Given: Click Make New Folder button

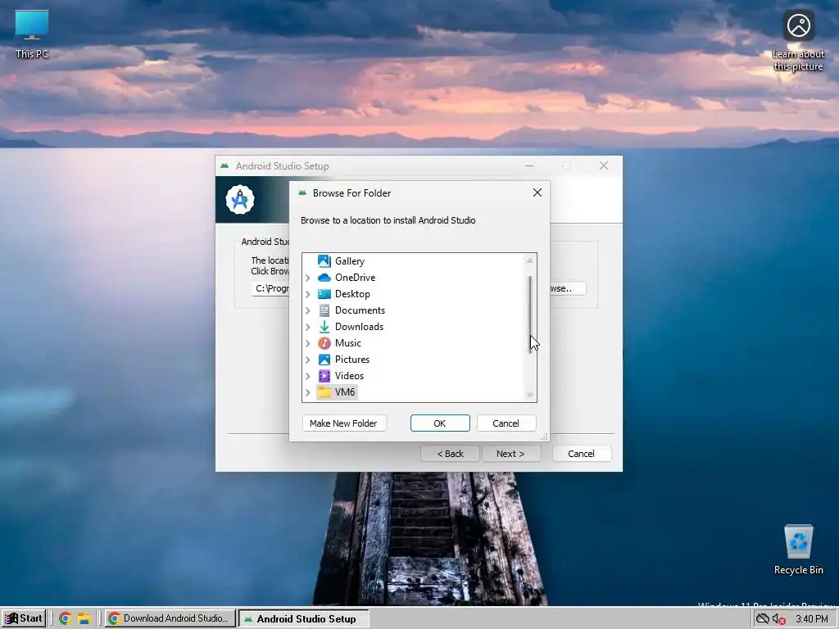Looking at the screenshot, I should (x=343, y=423).
